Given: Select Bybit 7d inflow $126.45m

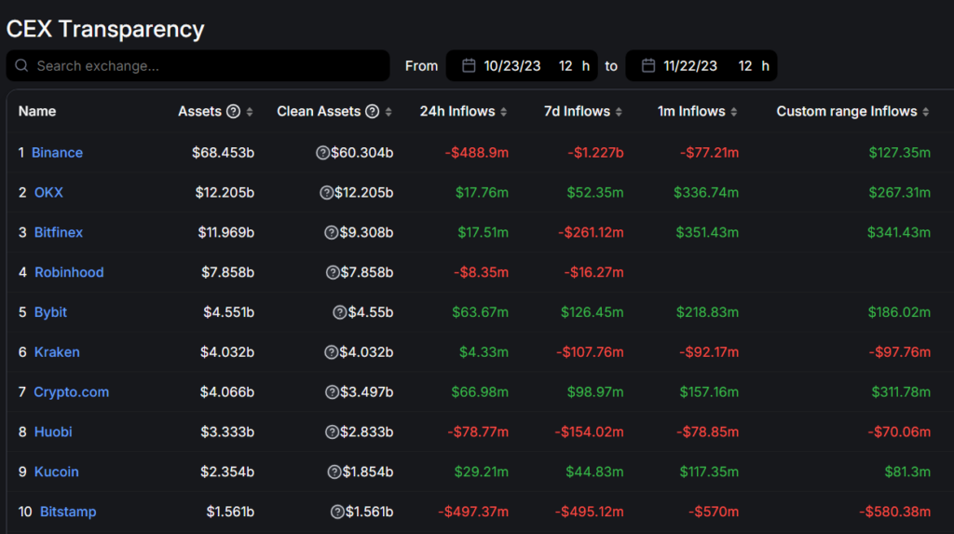Looking at the screenshot, I should (592, 312).
